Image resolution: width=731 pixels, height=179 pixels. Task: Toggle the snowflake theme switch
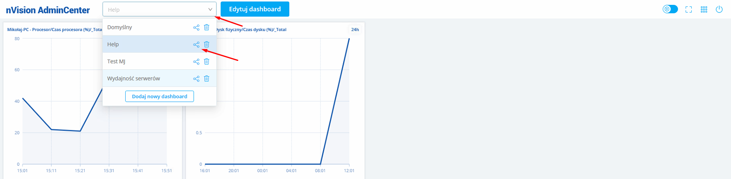coord(670,9)
